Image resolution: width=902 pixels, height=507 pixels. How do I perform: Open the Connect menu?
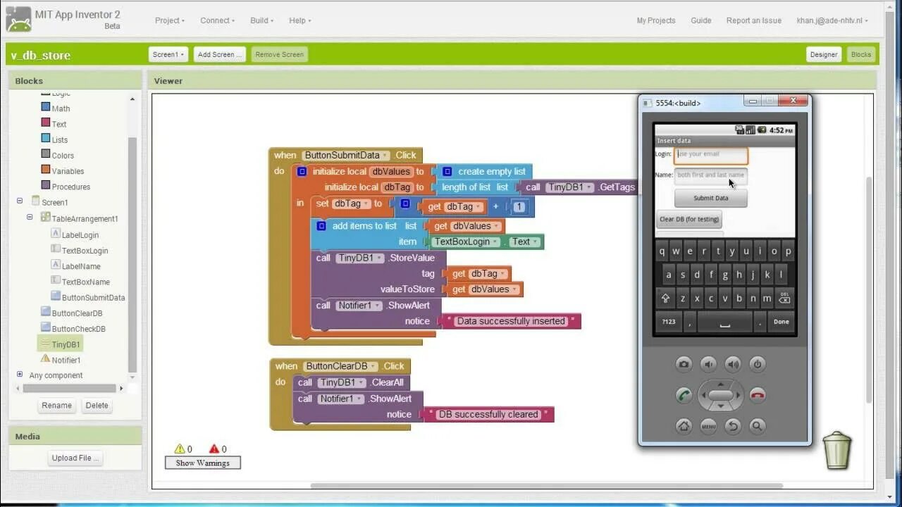pos(218,20)
